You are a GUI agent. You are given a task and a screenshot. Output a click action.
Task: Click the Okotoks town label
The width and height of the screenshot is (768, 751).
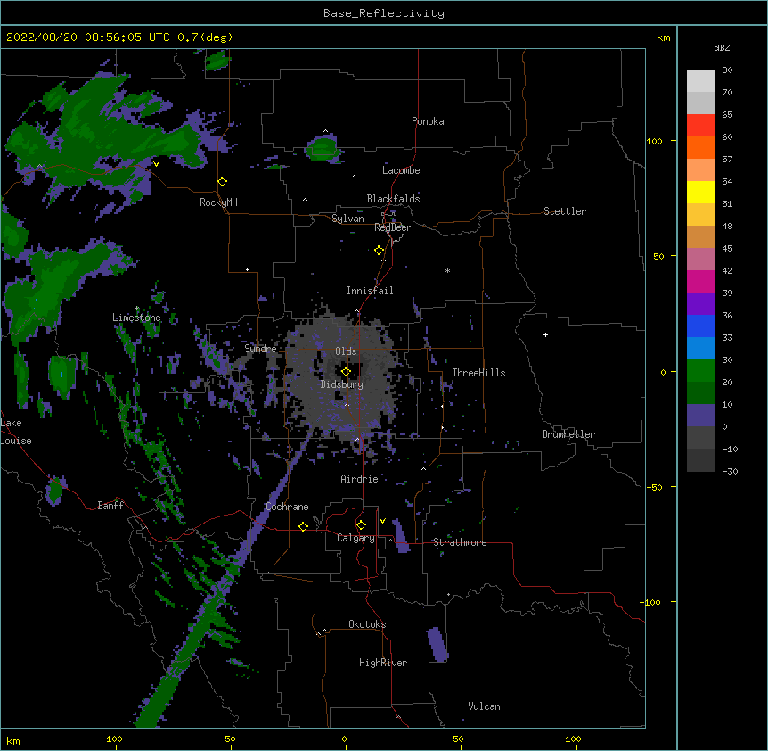tap(367, 624)
